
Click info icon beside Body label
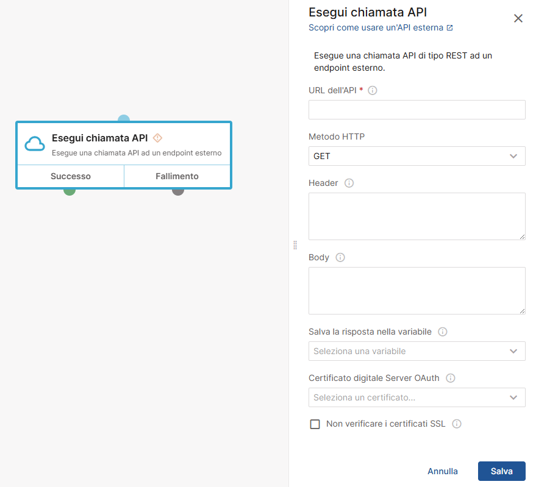click(x=340, y=257)
